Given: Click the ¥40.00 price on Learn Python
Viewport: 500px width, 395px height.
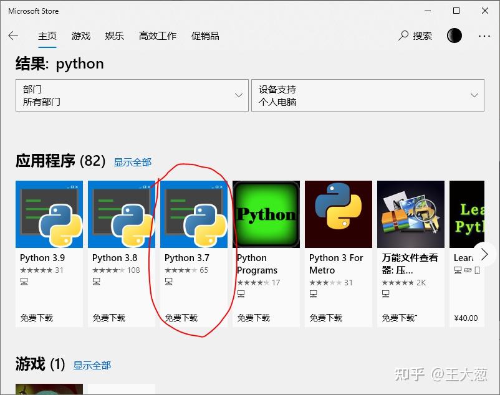Looking at the screenshot, I should click(464, 316).
